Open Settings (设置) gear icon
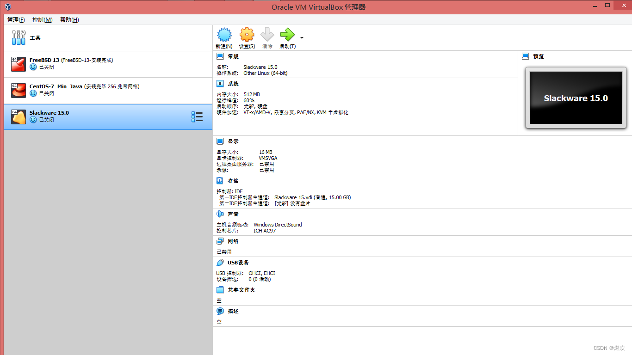Screen dimensions: 632x355 click(x=247, y=35)
